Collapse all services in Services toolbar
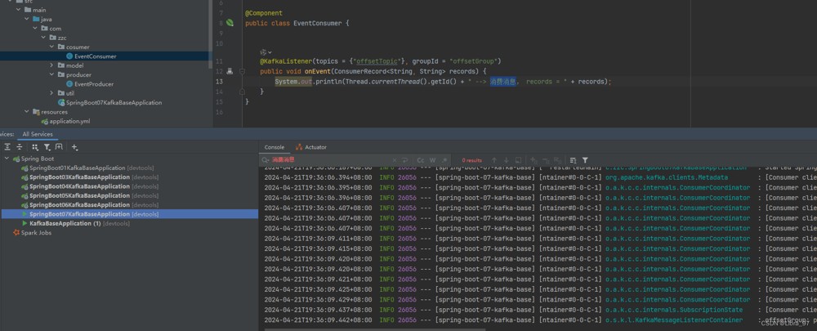Screen dimensions: 817x331 tap(20, 147)
